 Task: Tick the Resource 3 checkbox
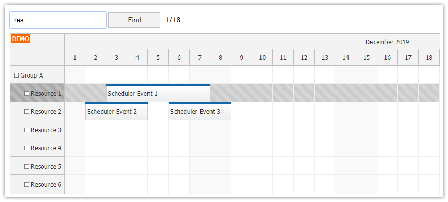27,130
